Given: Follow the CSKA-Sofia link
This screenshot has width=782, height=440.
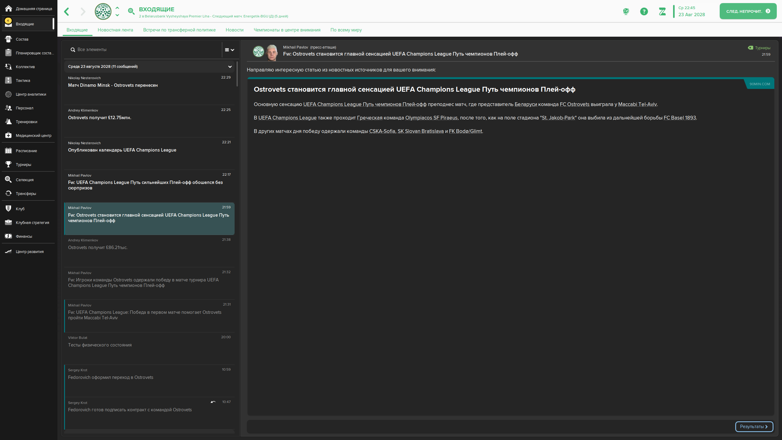Looking at the screenshot, I should [382, 131].
